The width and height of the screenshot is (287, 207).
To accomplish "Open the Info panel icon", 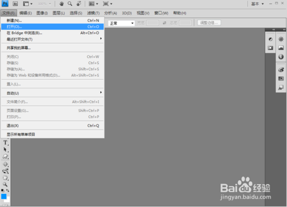I will [x=281, y=57].
